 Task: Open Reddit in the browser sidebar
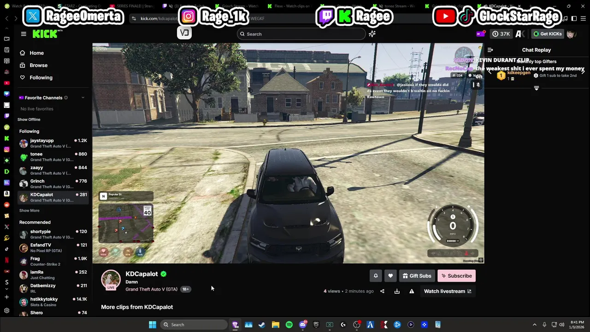(x=6, y=205)
